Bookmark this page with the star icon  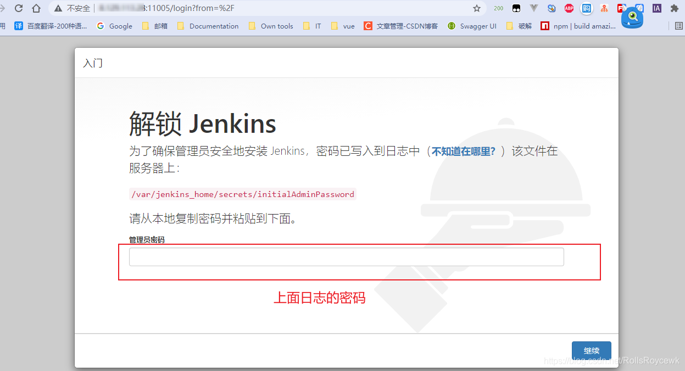pyautogui.click(x=477, y=8)
